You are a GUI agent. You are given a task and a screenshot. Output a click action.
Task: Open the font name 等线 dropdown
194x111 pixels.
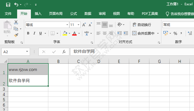click(67, 25)
